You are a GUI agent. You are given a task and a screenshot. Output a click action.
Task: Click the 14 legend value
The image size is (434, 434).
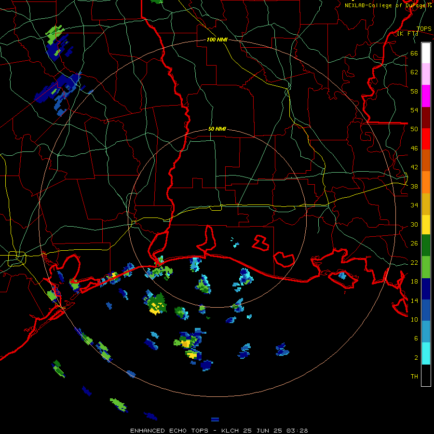(x=414, y=300)
